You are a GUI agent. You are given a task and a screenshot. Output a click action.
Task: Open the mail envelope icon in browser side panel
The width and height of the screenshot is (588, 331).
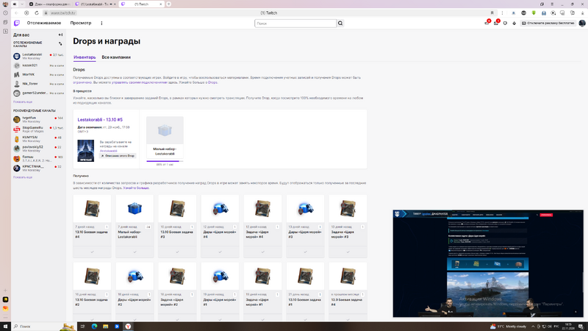pos(5,308)
